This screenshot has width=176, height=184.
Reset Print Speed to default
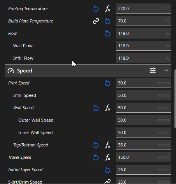click(108, 83)
